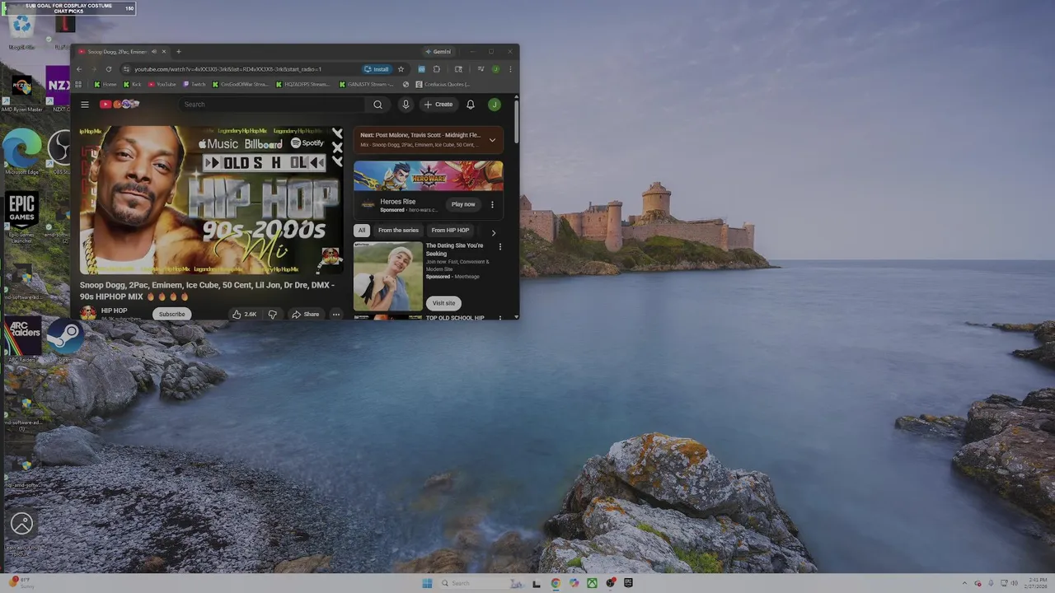The image size is (1055, 593).
Task: Click Play now on Heroes Rise ad
Action: coord(463,204)
